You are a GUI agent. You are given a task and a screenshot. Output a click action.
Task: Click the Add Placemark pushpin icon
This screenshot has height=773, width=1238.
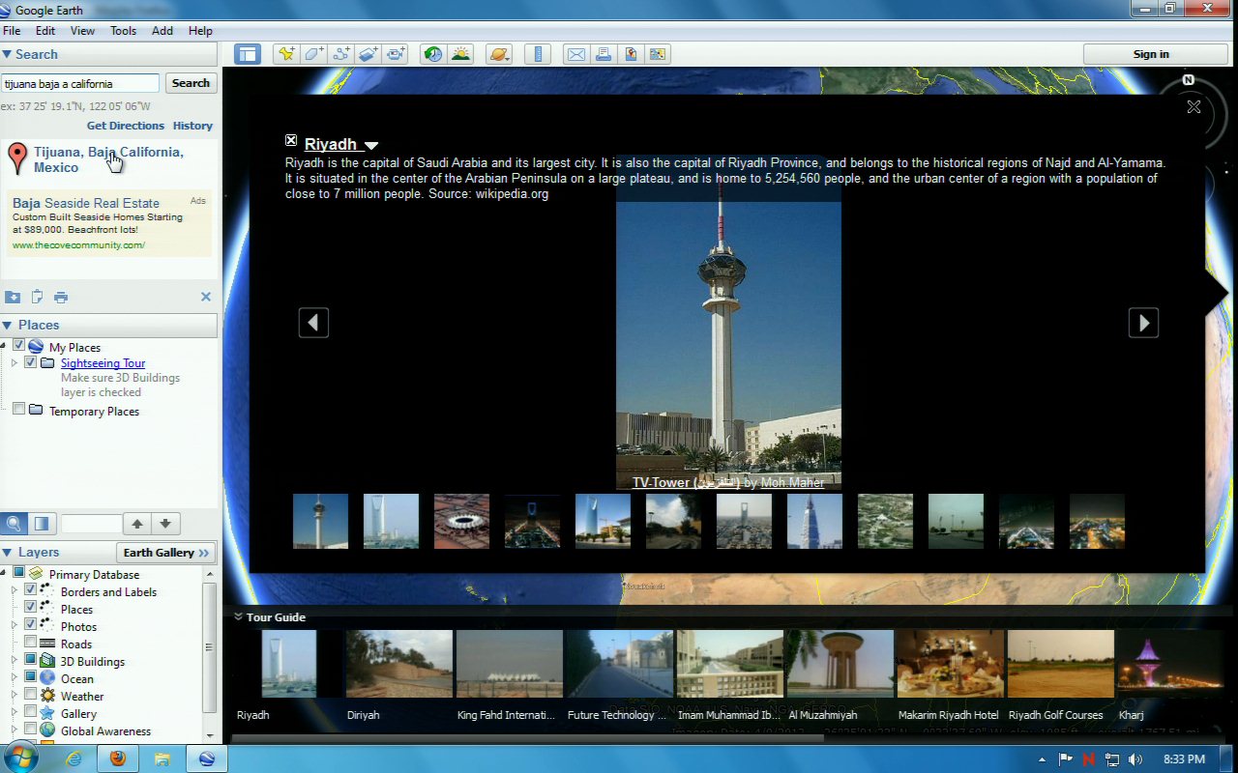pos(285,54)
